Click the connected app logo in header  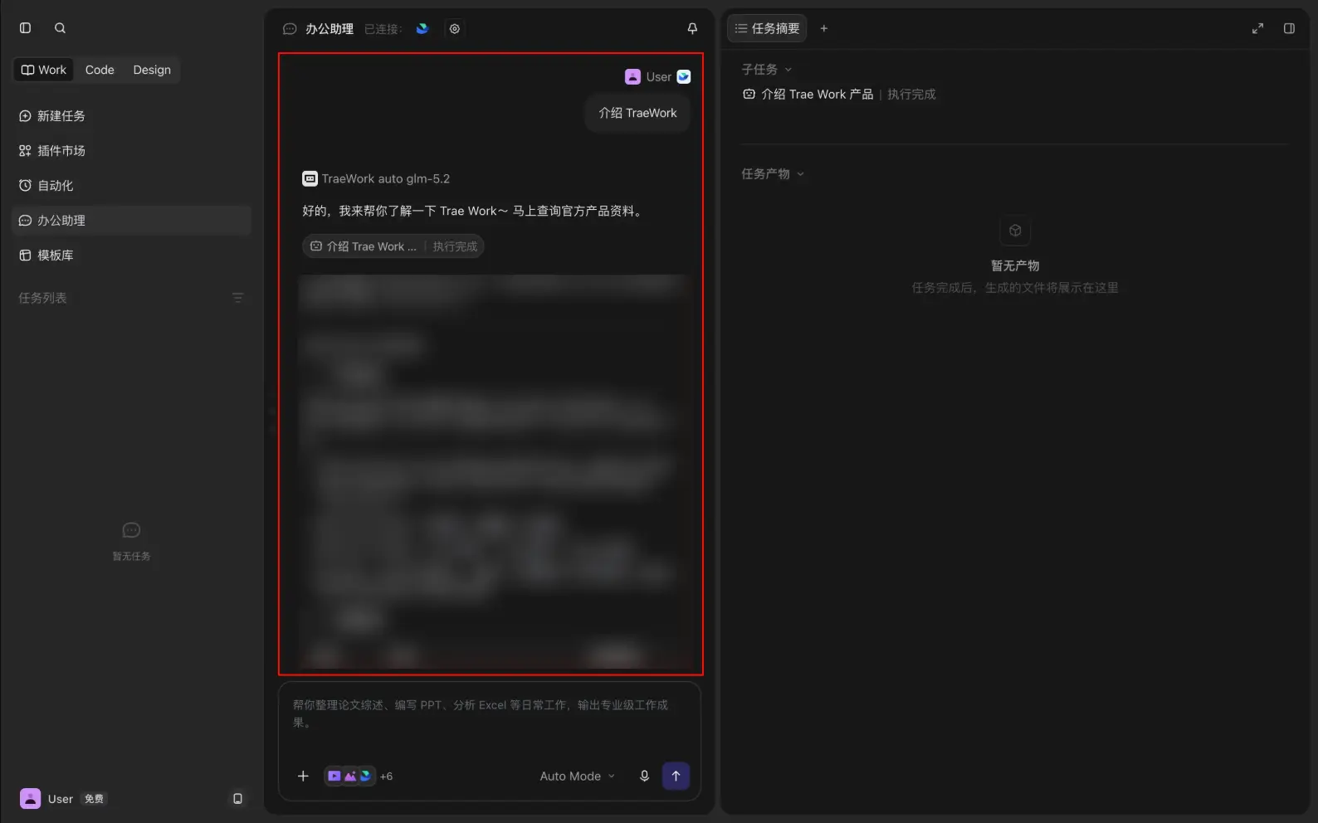click(422, 28)
